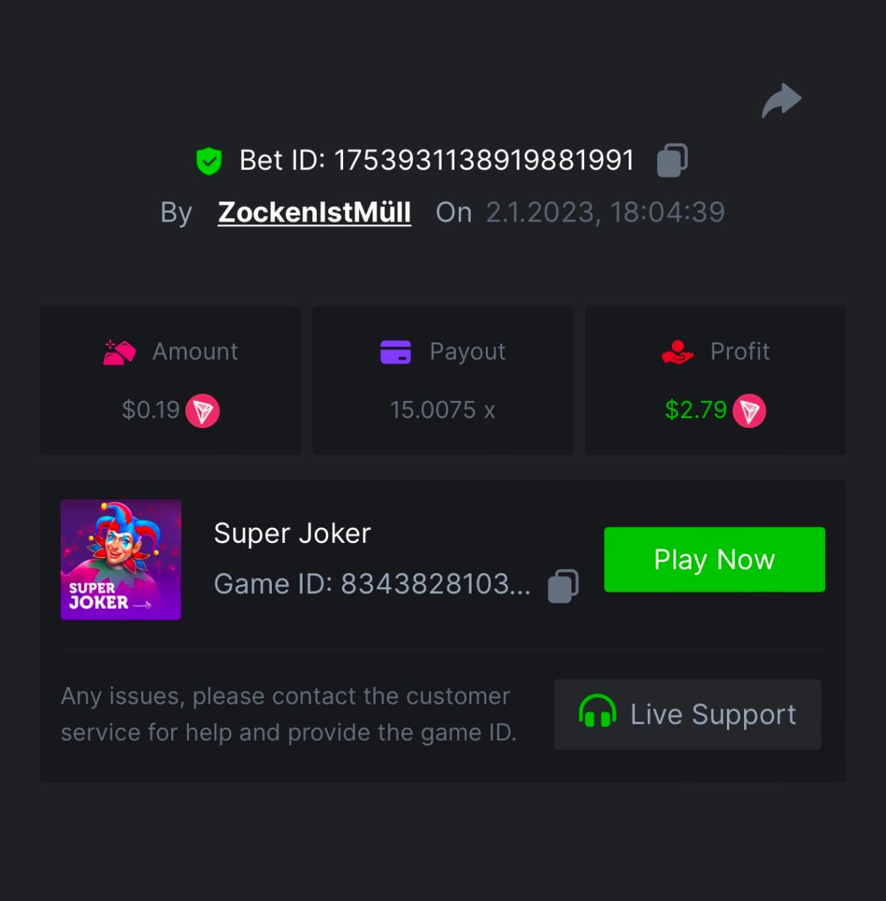Click the green headphones support icon
Image resolution: width=886 pixels, height=901 pixels.
click(x=597, y=712)
